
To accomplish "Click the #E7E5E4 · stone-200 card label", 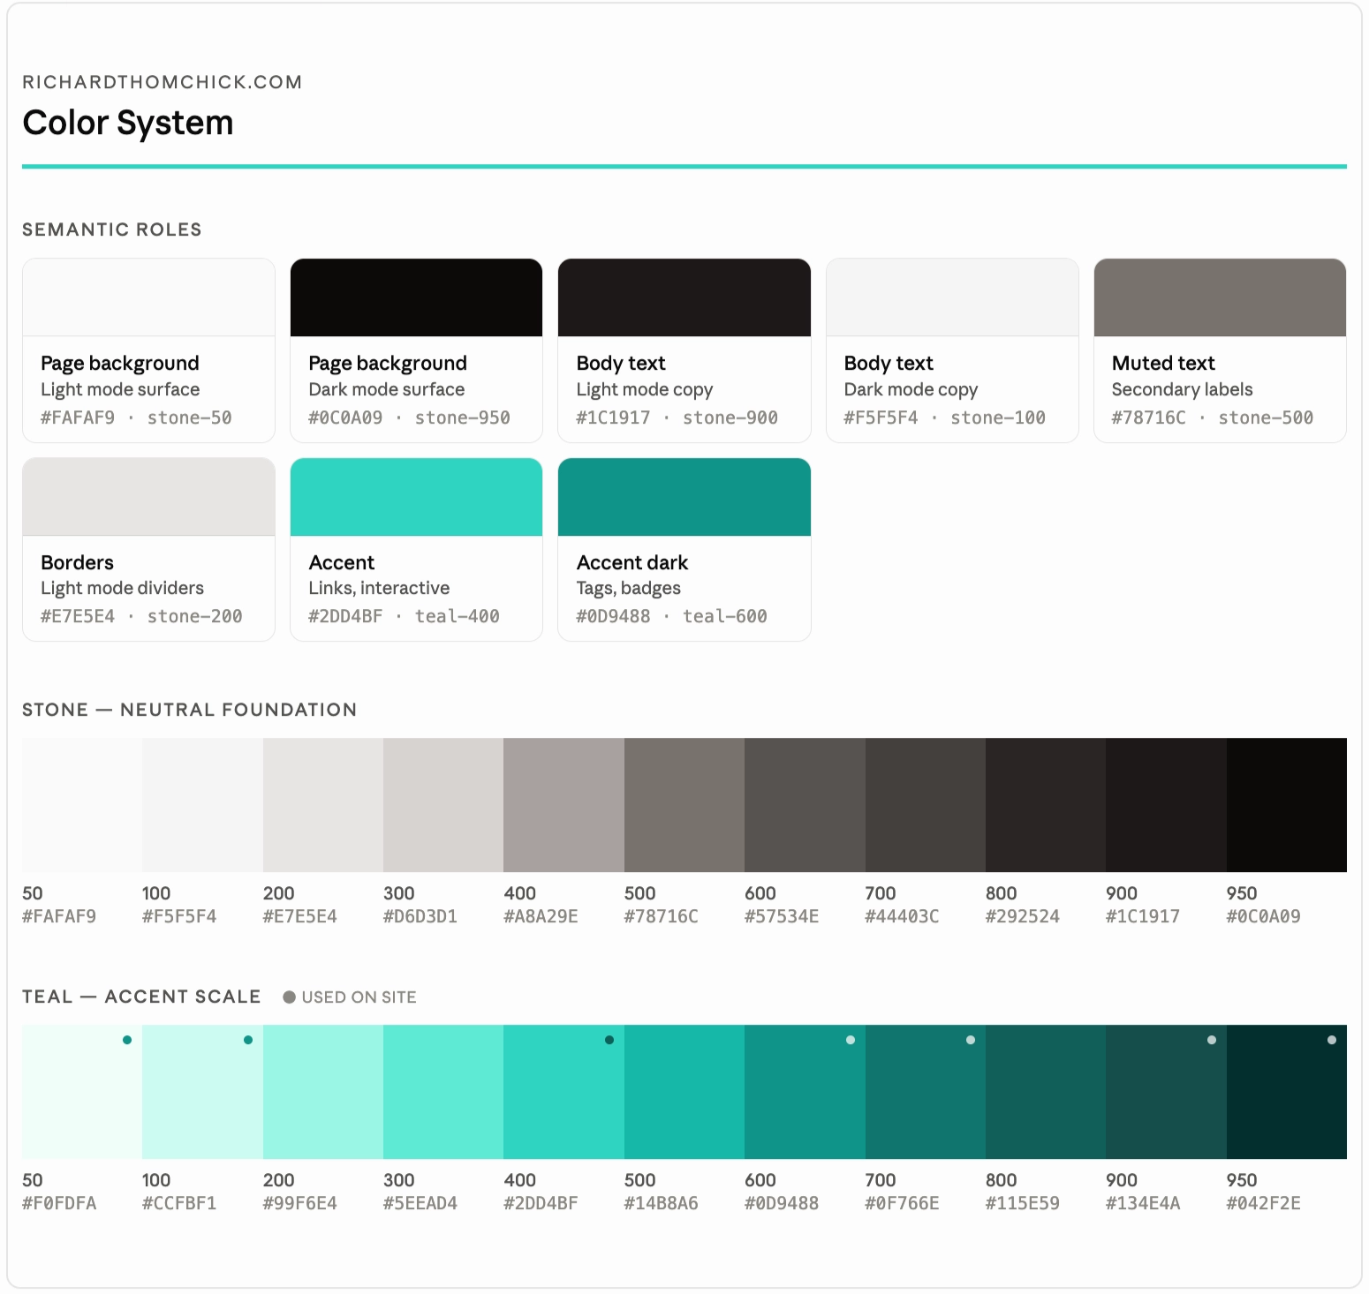I will [141, 616].
